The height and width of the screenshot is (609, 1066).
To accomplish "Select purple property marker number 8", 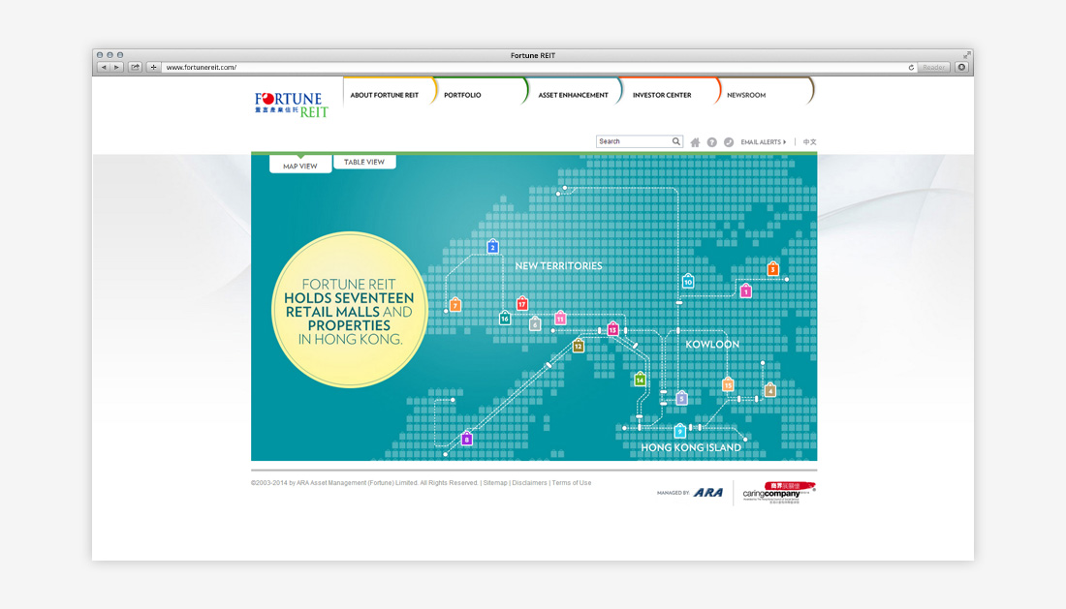I will point(467,439).
